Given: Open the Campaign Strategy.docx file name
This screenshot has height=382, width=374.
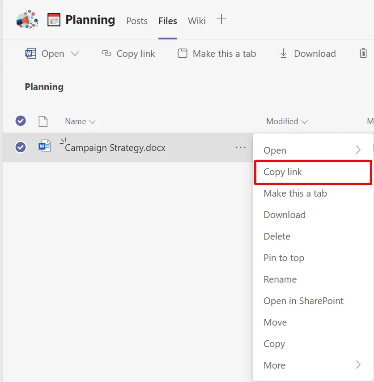Looking at the screenshot, I should click(115, 148).
